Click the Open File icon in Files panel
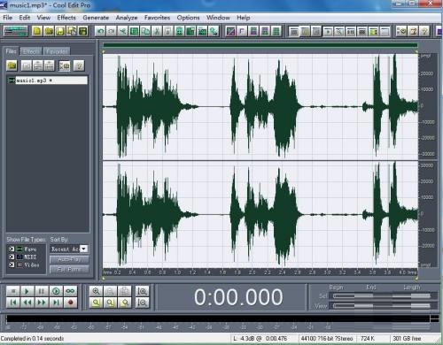 pos(12,65)
